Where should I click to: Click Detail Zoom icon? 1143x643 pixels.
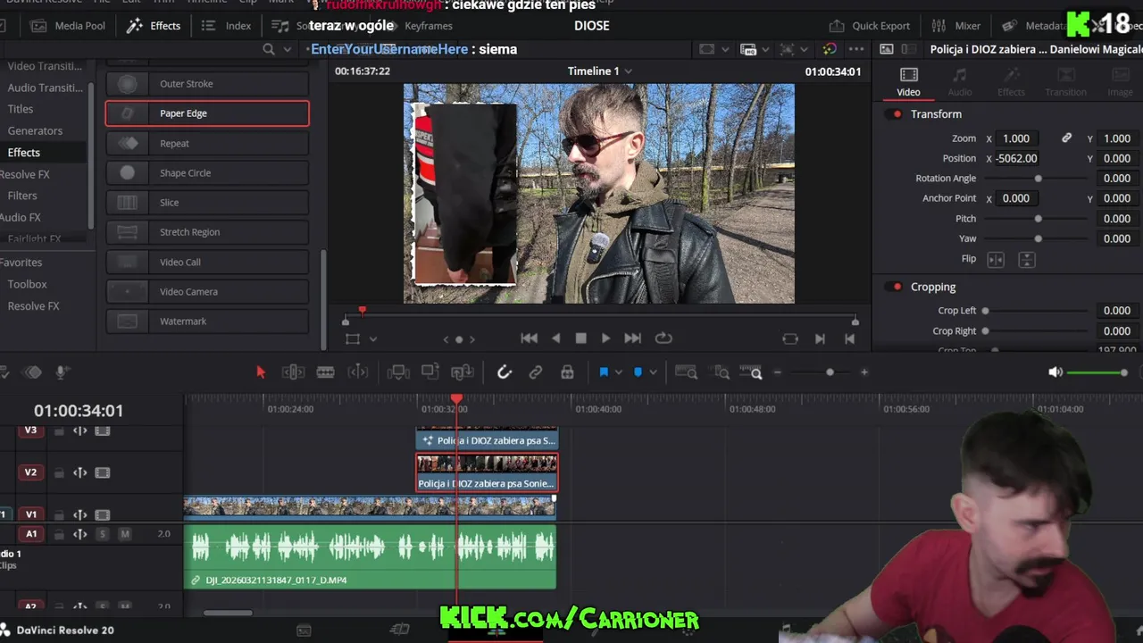tap(722, 372)
